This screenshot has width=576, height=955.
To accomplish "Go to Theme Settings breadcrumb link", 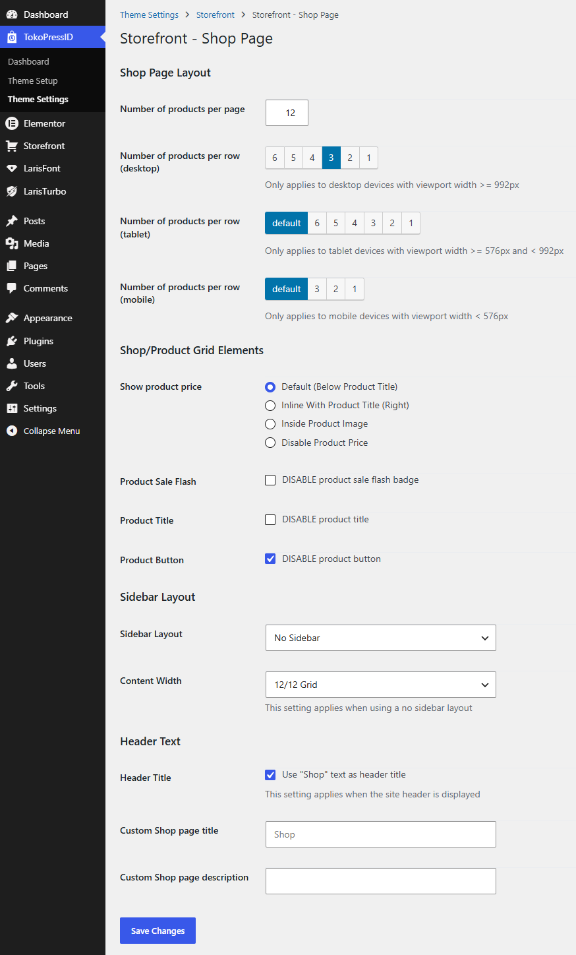I will click(149, 15).
